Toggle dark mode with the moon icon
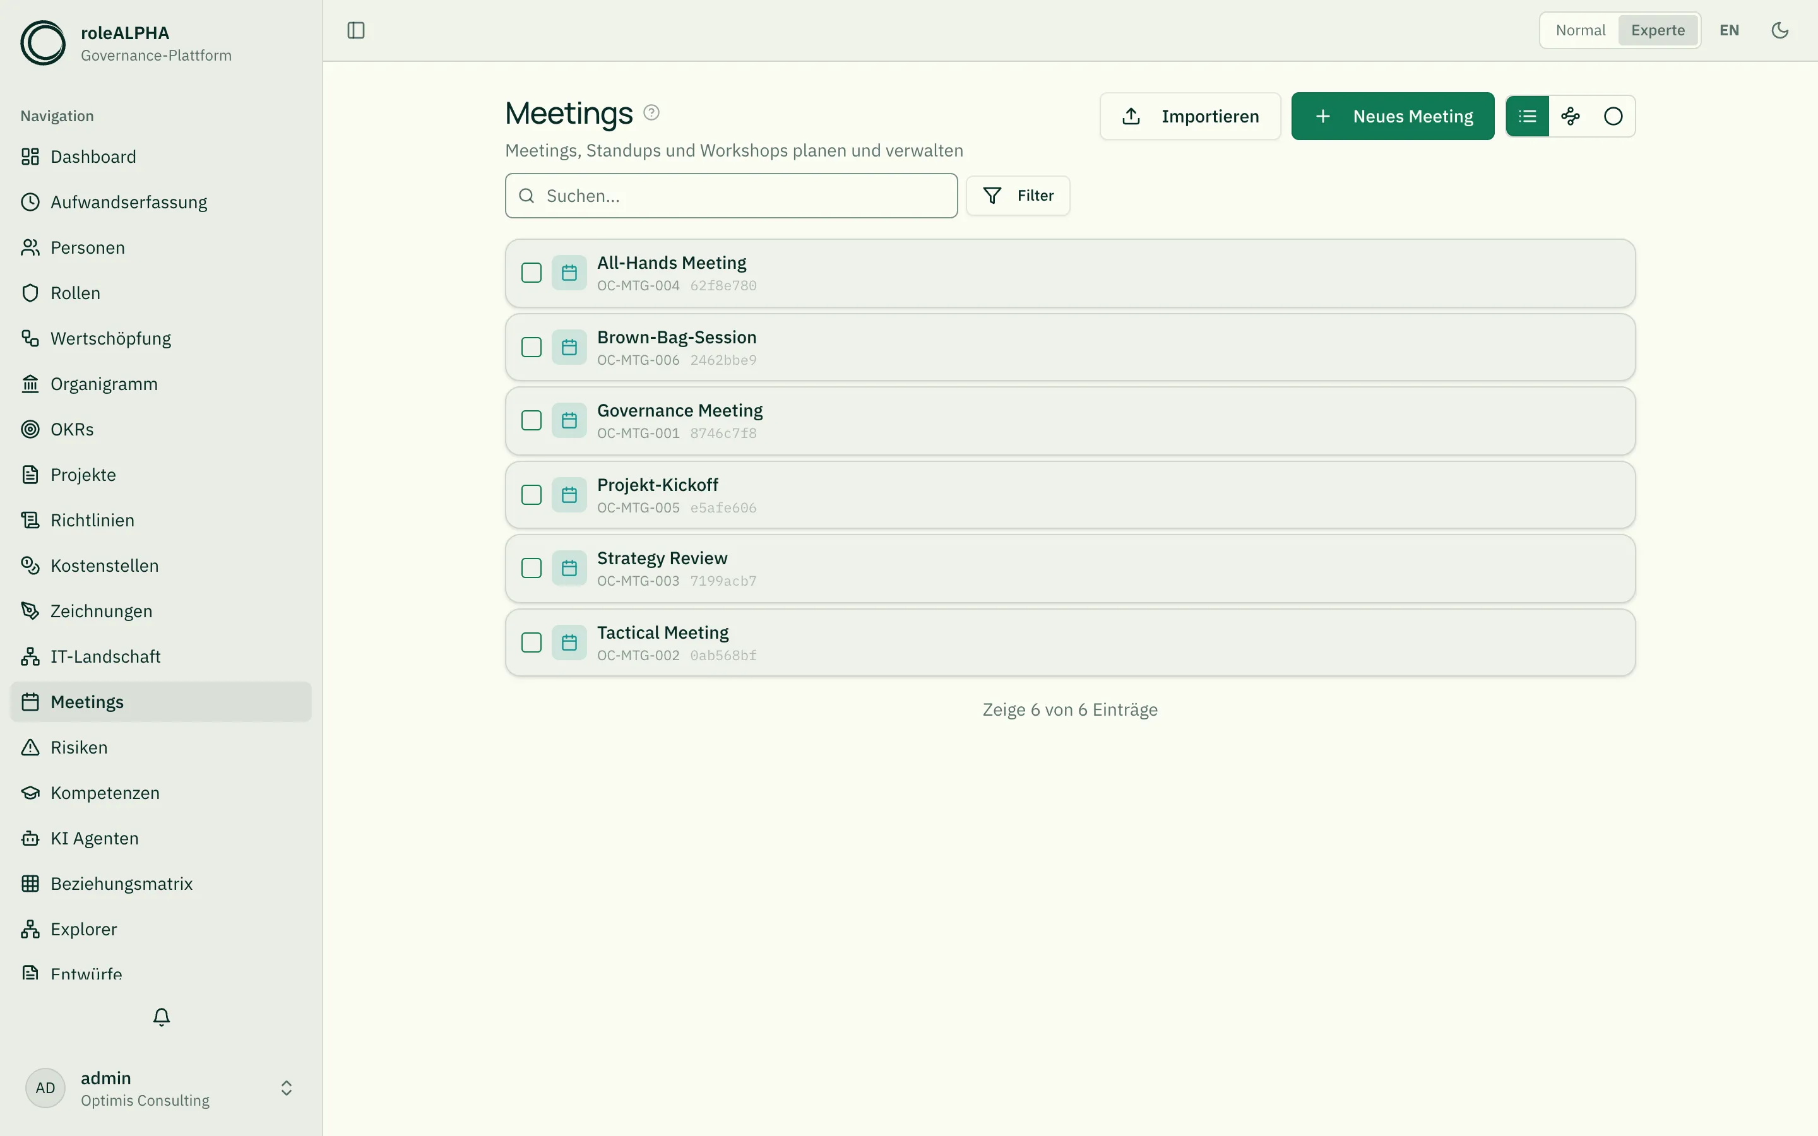 click(x=1779, y=30)
